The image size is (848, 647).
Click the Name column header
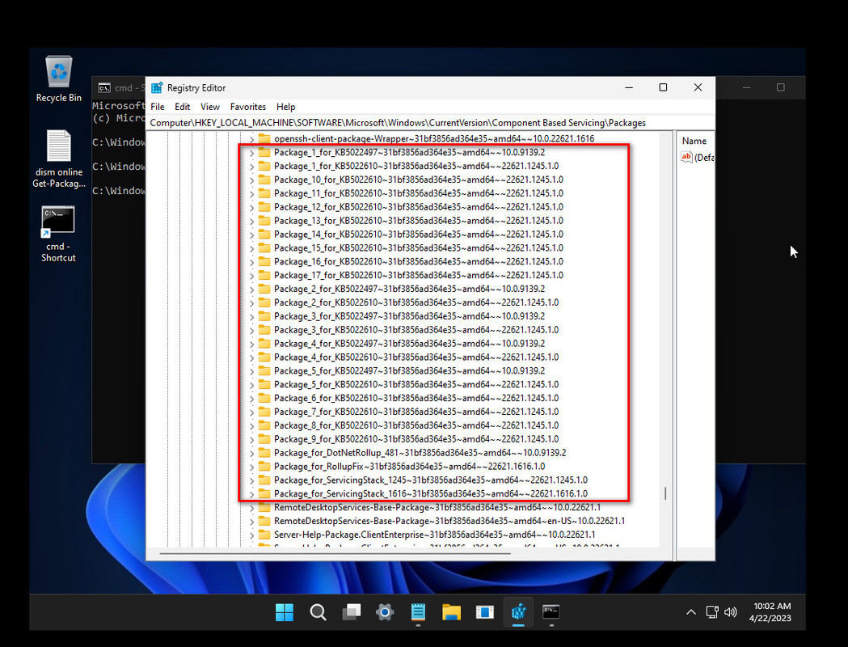pyautogui.click(x=695, y=141)
